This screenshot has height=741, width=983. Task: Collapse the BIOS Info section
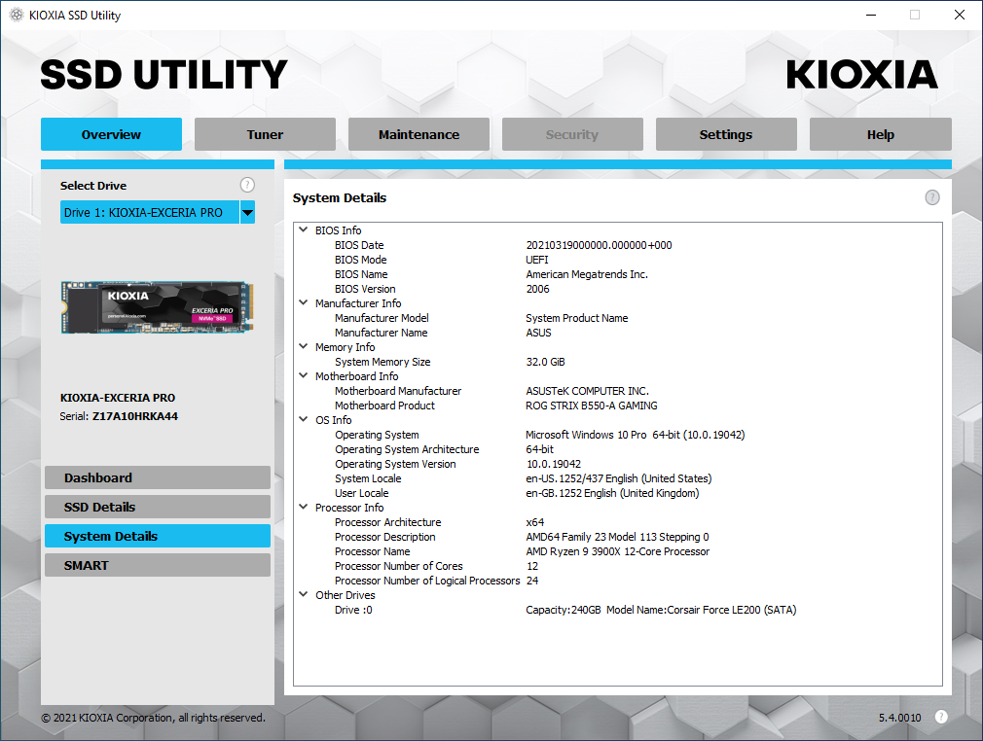[304, 229]
